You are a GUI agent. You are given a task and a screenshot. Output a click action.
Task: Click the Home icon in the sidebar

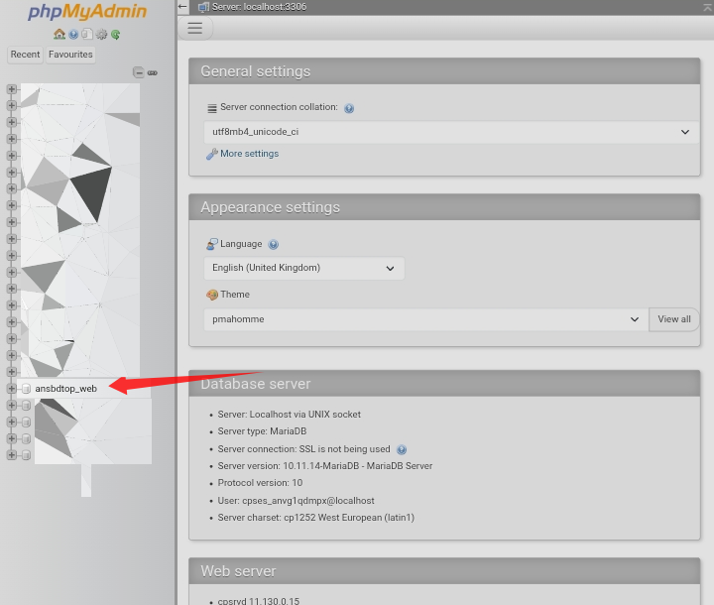tap(59, 34)
